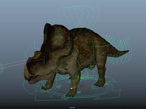
Task: Click the center square handle of the manipulator
Action: click(78, 86)
